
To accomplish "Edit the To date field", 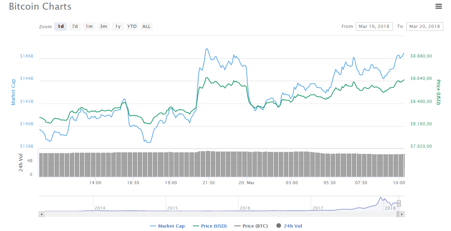I will [425, 27].
